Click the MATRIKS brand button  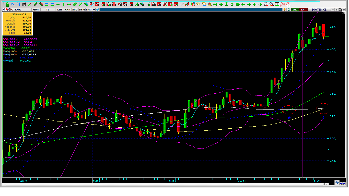[319, 9]
